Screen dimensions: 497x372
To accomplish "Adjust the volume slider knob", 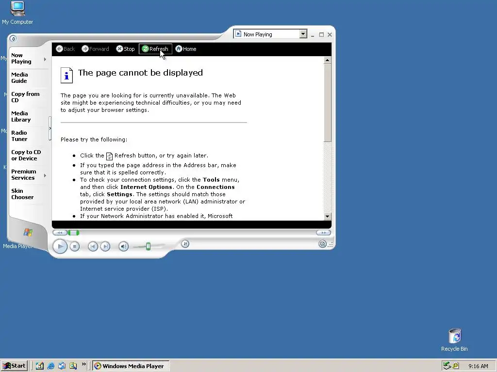I will tap(148, 246).
